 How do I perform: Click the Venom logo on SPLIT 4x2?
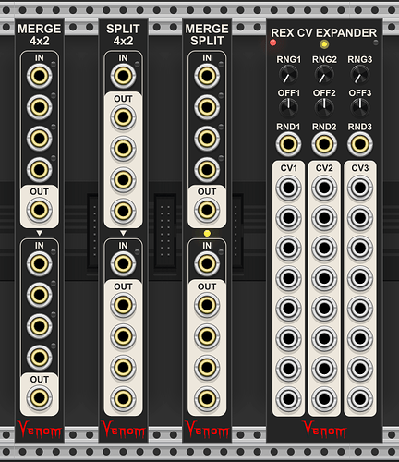pyautogui.click(x=123, y=430)
